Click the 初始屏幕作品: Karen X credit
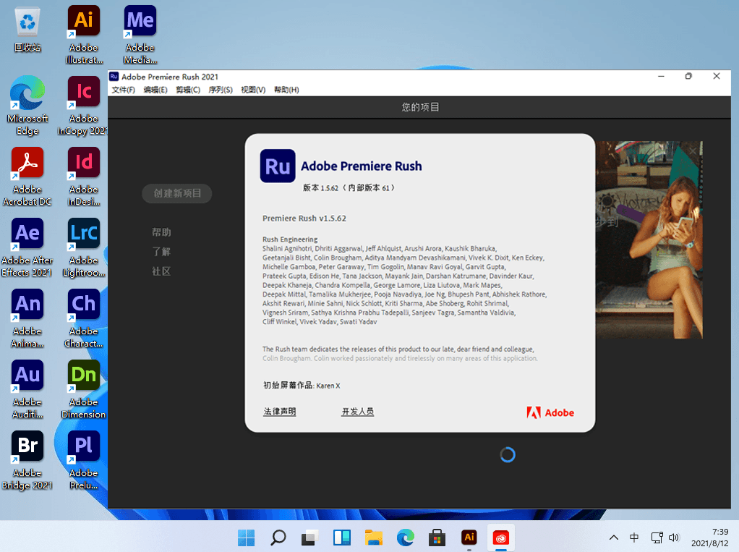Viewport: 739px width, 552px height. point(302,385)
